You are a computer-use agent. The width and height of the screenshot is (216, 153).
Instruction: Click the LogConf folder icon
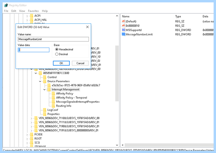tap(45, 110)
